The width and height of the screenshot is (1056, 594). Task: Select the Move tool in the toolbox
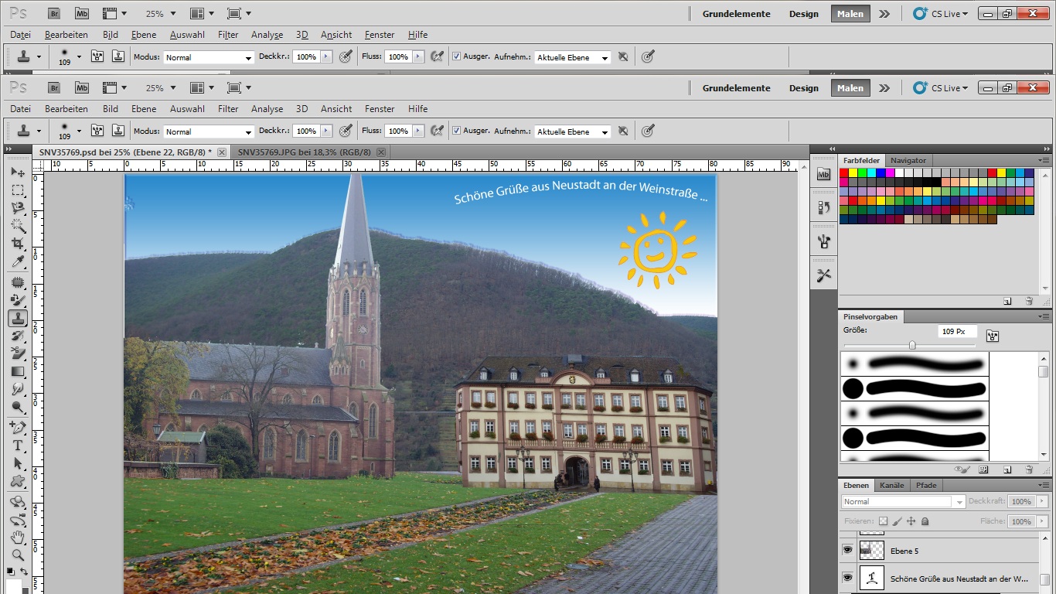pos(18,172)
